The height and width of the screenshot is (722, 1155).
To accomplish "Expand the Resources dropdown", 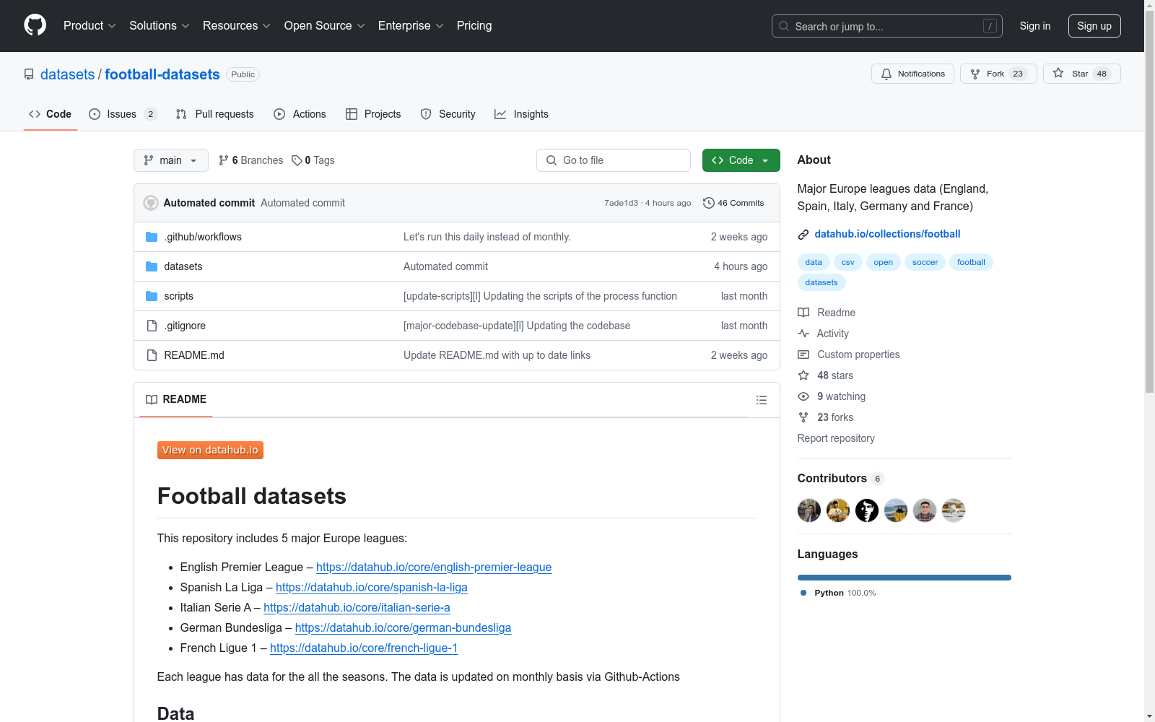I will click(237, 25).
